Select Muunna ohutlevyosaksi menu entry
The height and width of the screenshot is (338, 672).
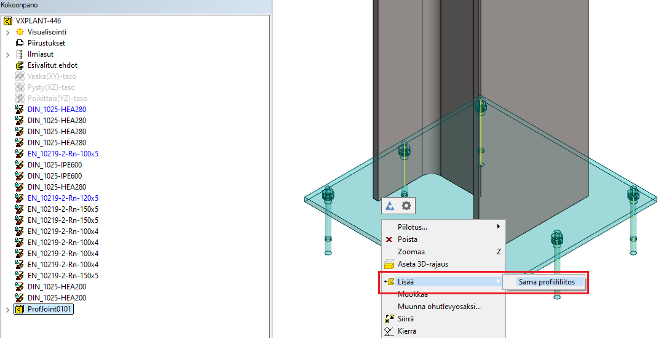click(x=439, y=307)
